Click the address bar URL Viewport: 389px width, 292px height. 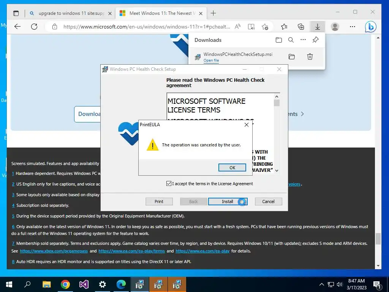pos(146,27)
